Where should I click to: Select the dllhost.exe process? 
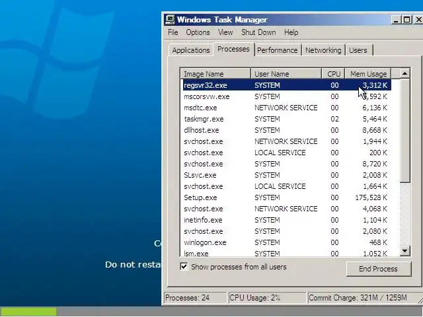287,130
